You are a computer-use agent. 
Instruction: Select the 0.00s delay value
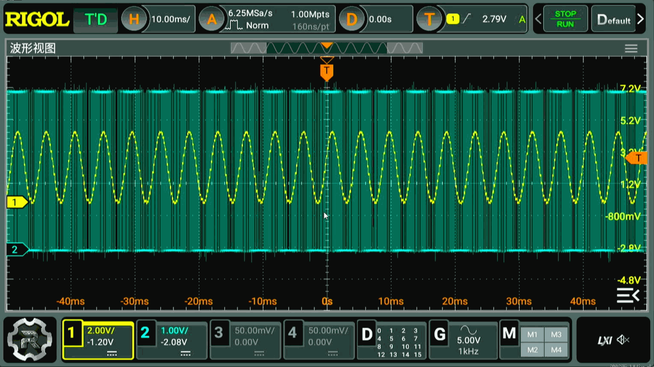click(380, 19)
